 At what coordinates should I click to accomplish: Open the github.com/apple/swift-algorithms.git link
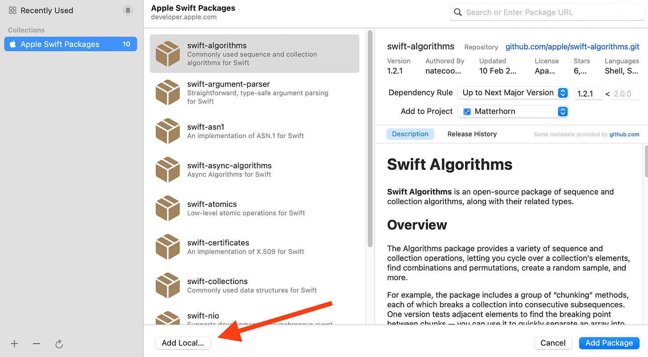pyautogui.click(x=572, y=47)
